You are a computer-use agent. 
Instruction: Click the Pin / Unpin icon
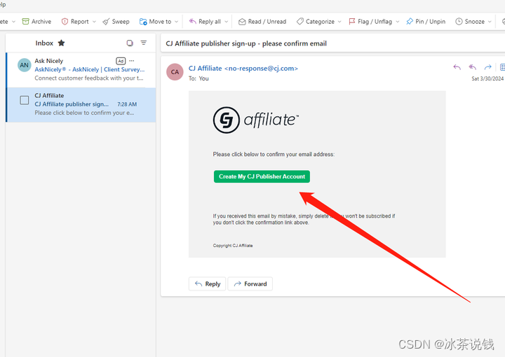(410, 22)
